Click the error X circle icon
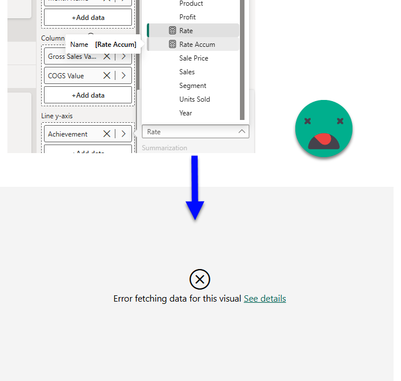The width and height of the screenshot is (401, 381). pos(199,279)
